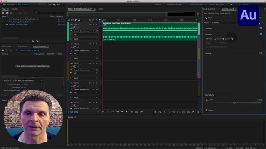This screenshot has width=266, height=149.
Task: Open the Effects Rack tab
Action: (7, 46)
